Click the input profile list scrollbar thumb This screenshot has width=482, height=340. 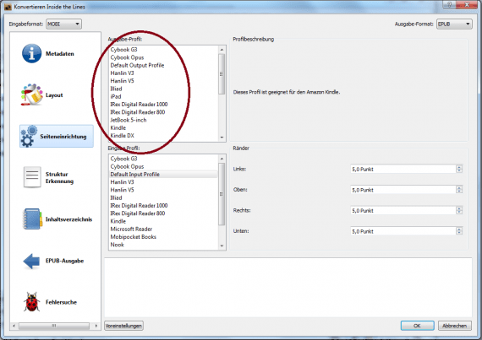(x=222, y=194)
